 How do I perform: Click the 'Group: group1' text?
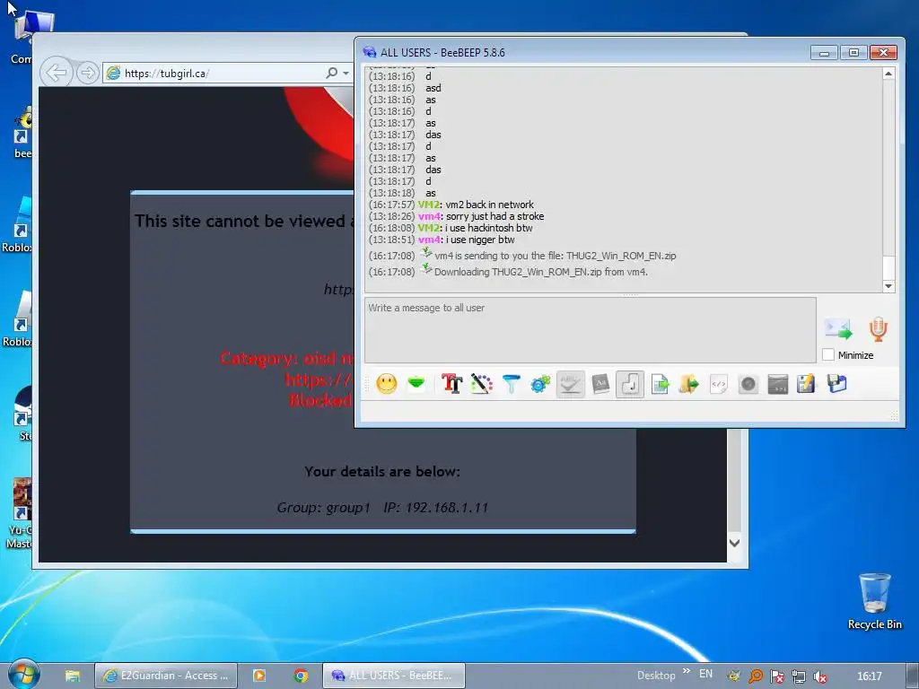(x=323, y=508)
